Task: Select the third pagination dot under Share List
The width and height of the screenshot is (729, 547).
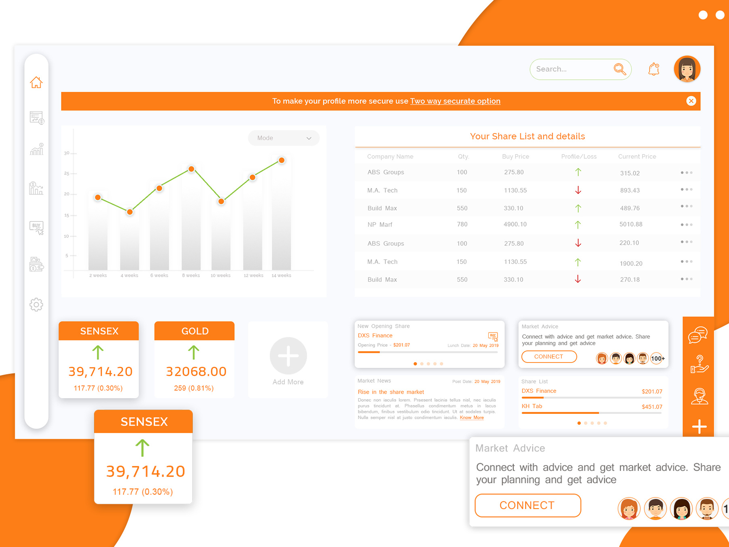Action: pyautogui.click(x=592, y=423)
